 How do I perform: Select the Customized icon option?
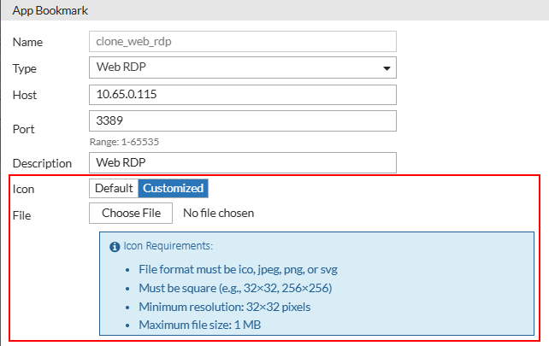(x=174, y=189)
